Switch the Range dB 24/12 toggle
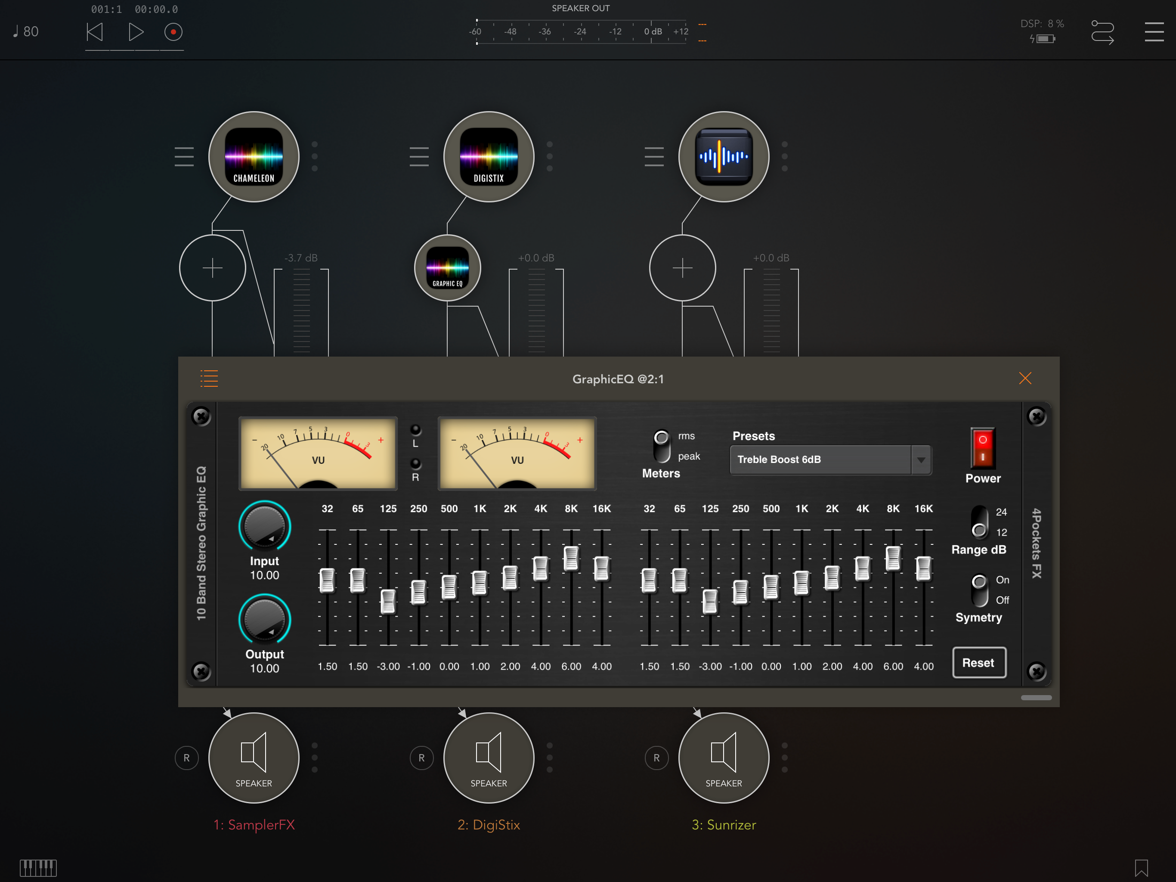This screenshot has width=1176, height=882. point(979,522)
